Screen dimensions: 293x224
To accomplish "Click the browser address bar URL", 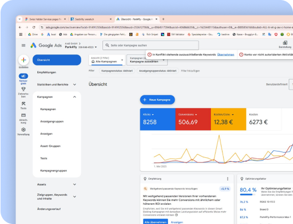I will pos(169,27).
